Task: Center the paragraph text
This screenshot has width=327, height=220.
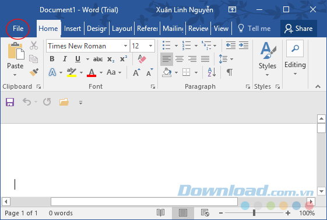Action: tap(180, 59)
